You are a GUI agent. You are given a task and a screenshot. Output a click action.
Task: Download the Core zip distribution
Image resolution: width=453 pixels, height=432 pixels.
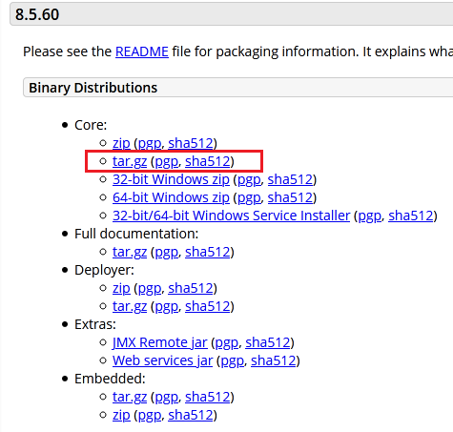tap(121, 143)
